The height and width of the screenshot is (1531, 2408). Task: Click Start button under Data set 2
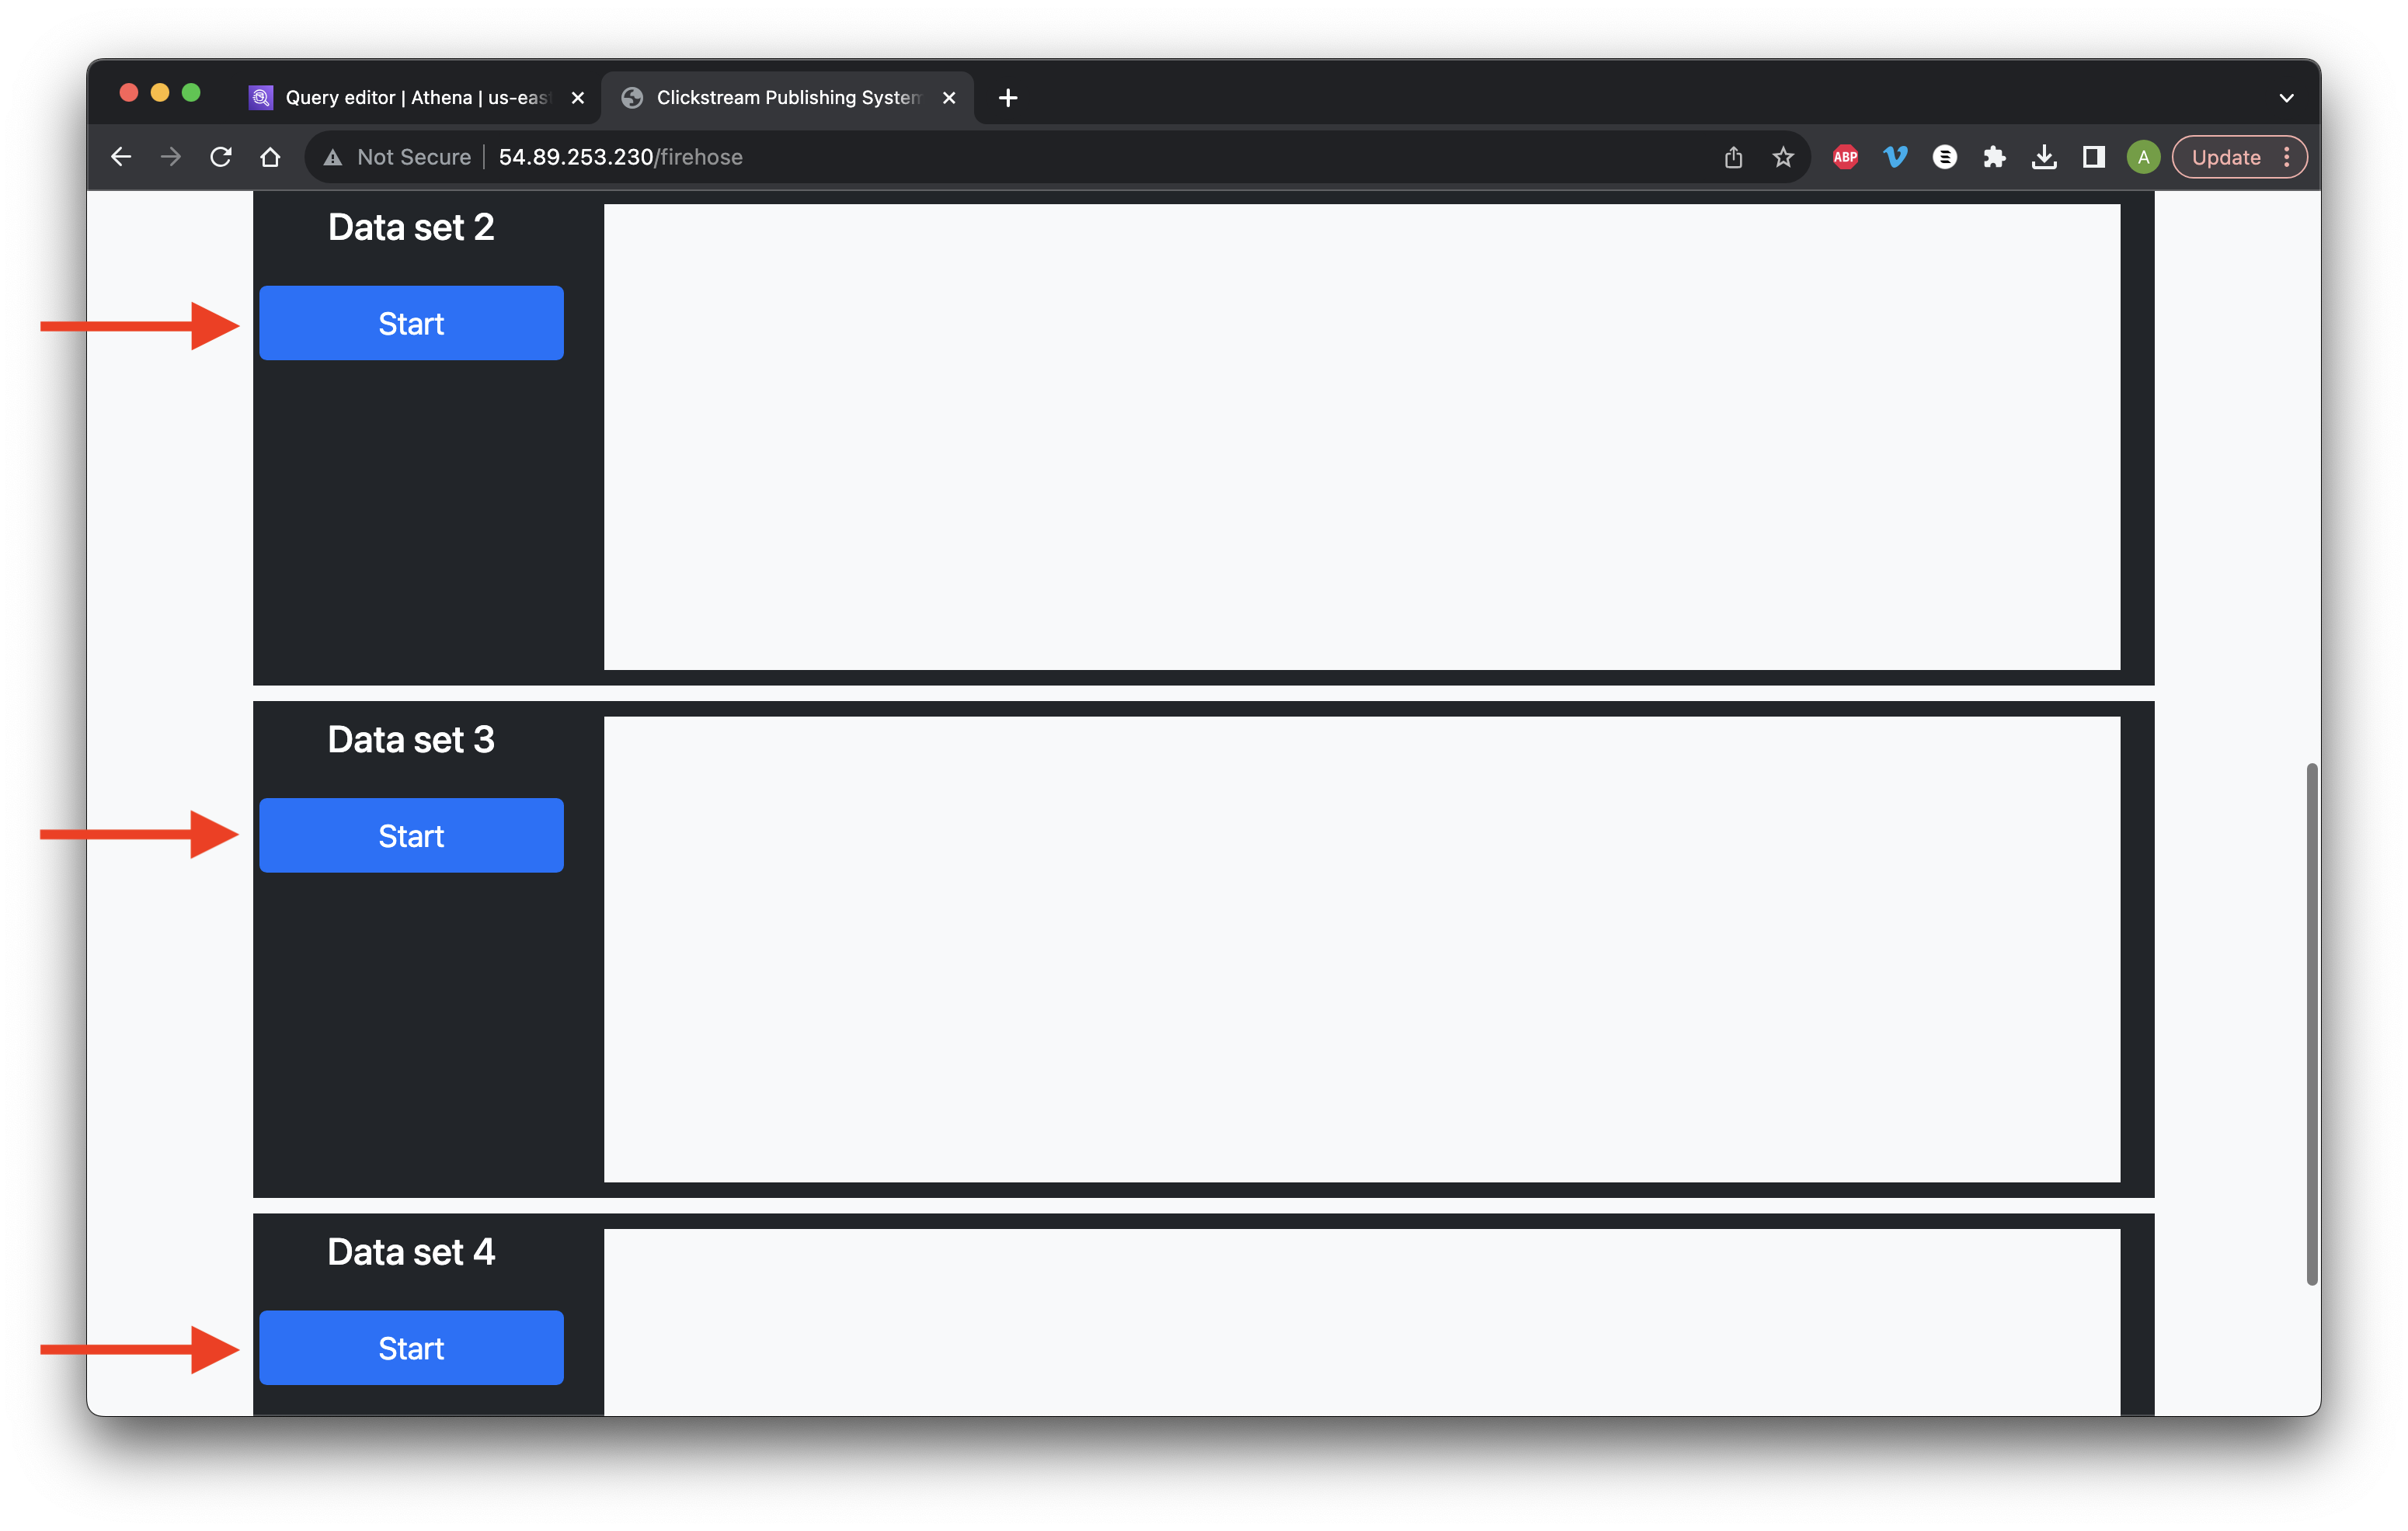coord(411,323)
